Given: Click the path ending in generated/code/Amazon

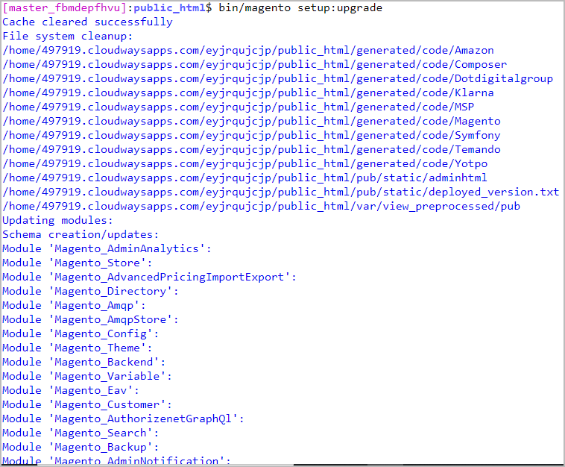Looking at the screenshot, I should 248,50.
